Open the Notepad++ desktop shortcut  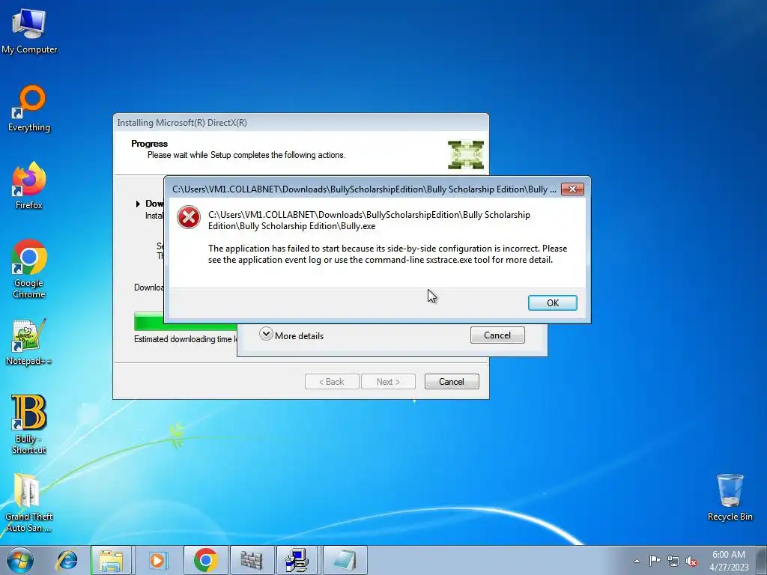(29, 341)
